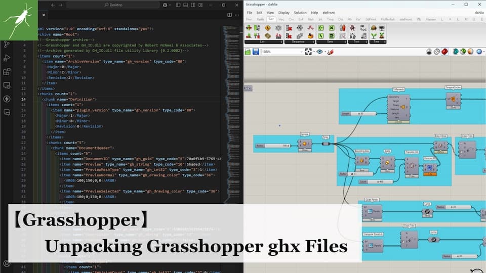Toggle the red shaded preview icon
This screenshot has height=273, width=486.
click(445, 52)
